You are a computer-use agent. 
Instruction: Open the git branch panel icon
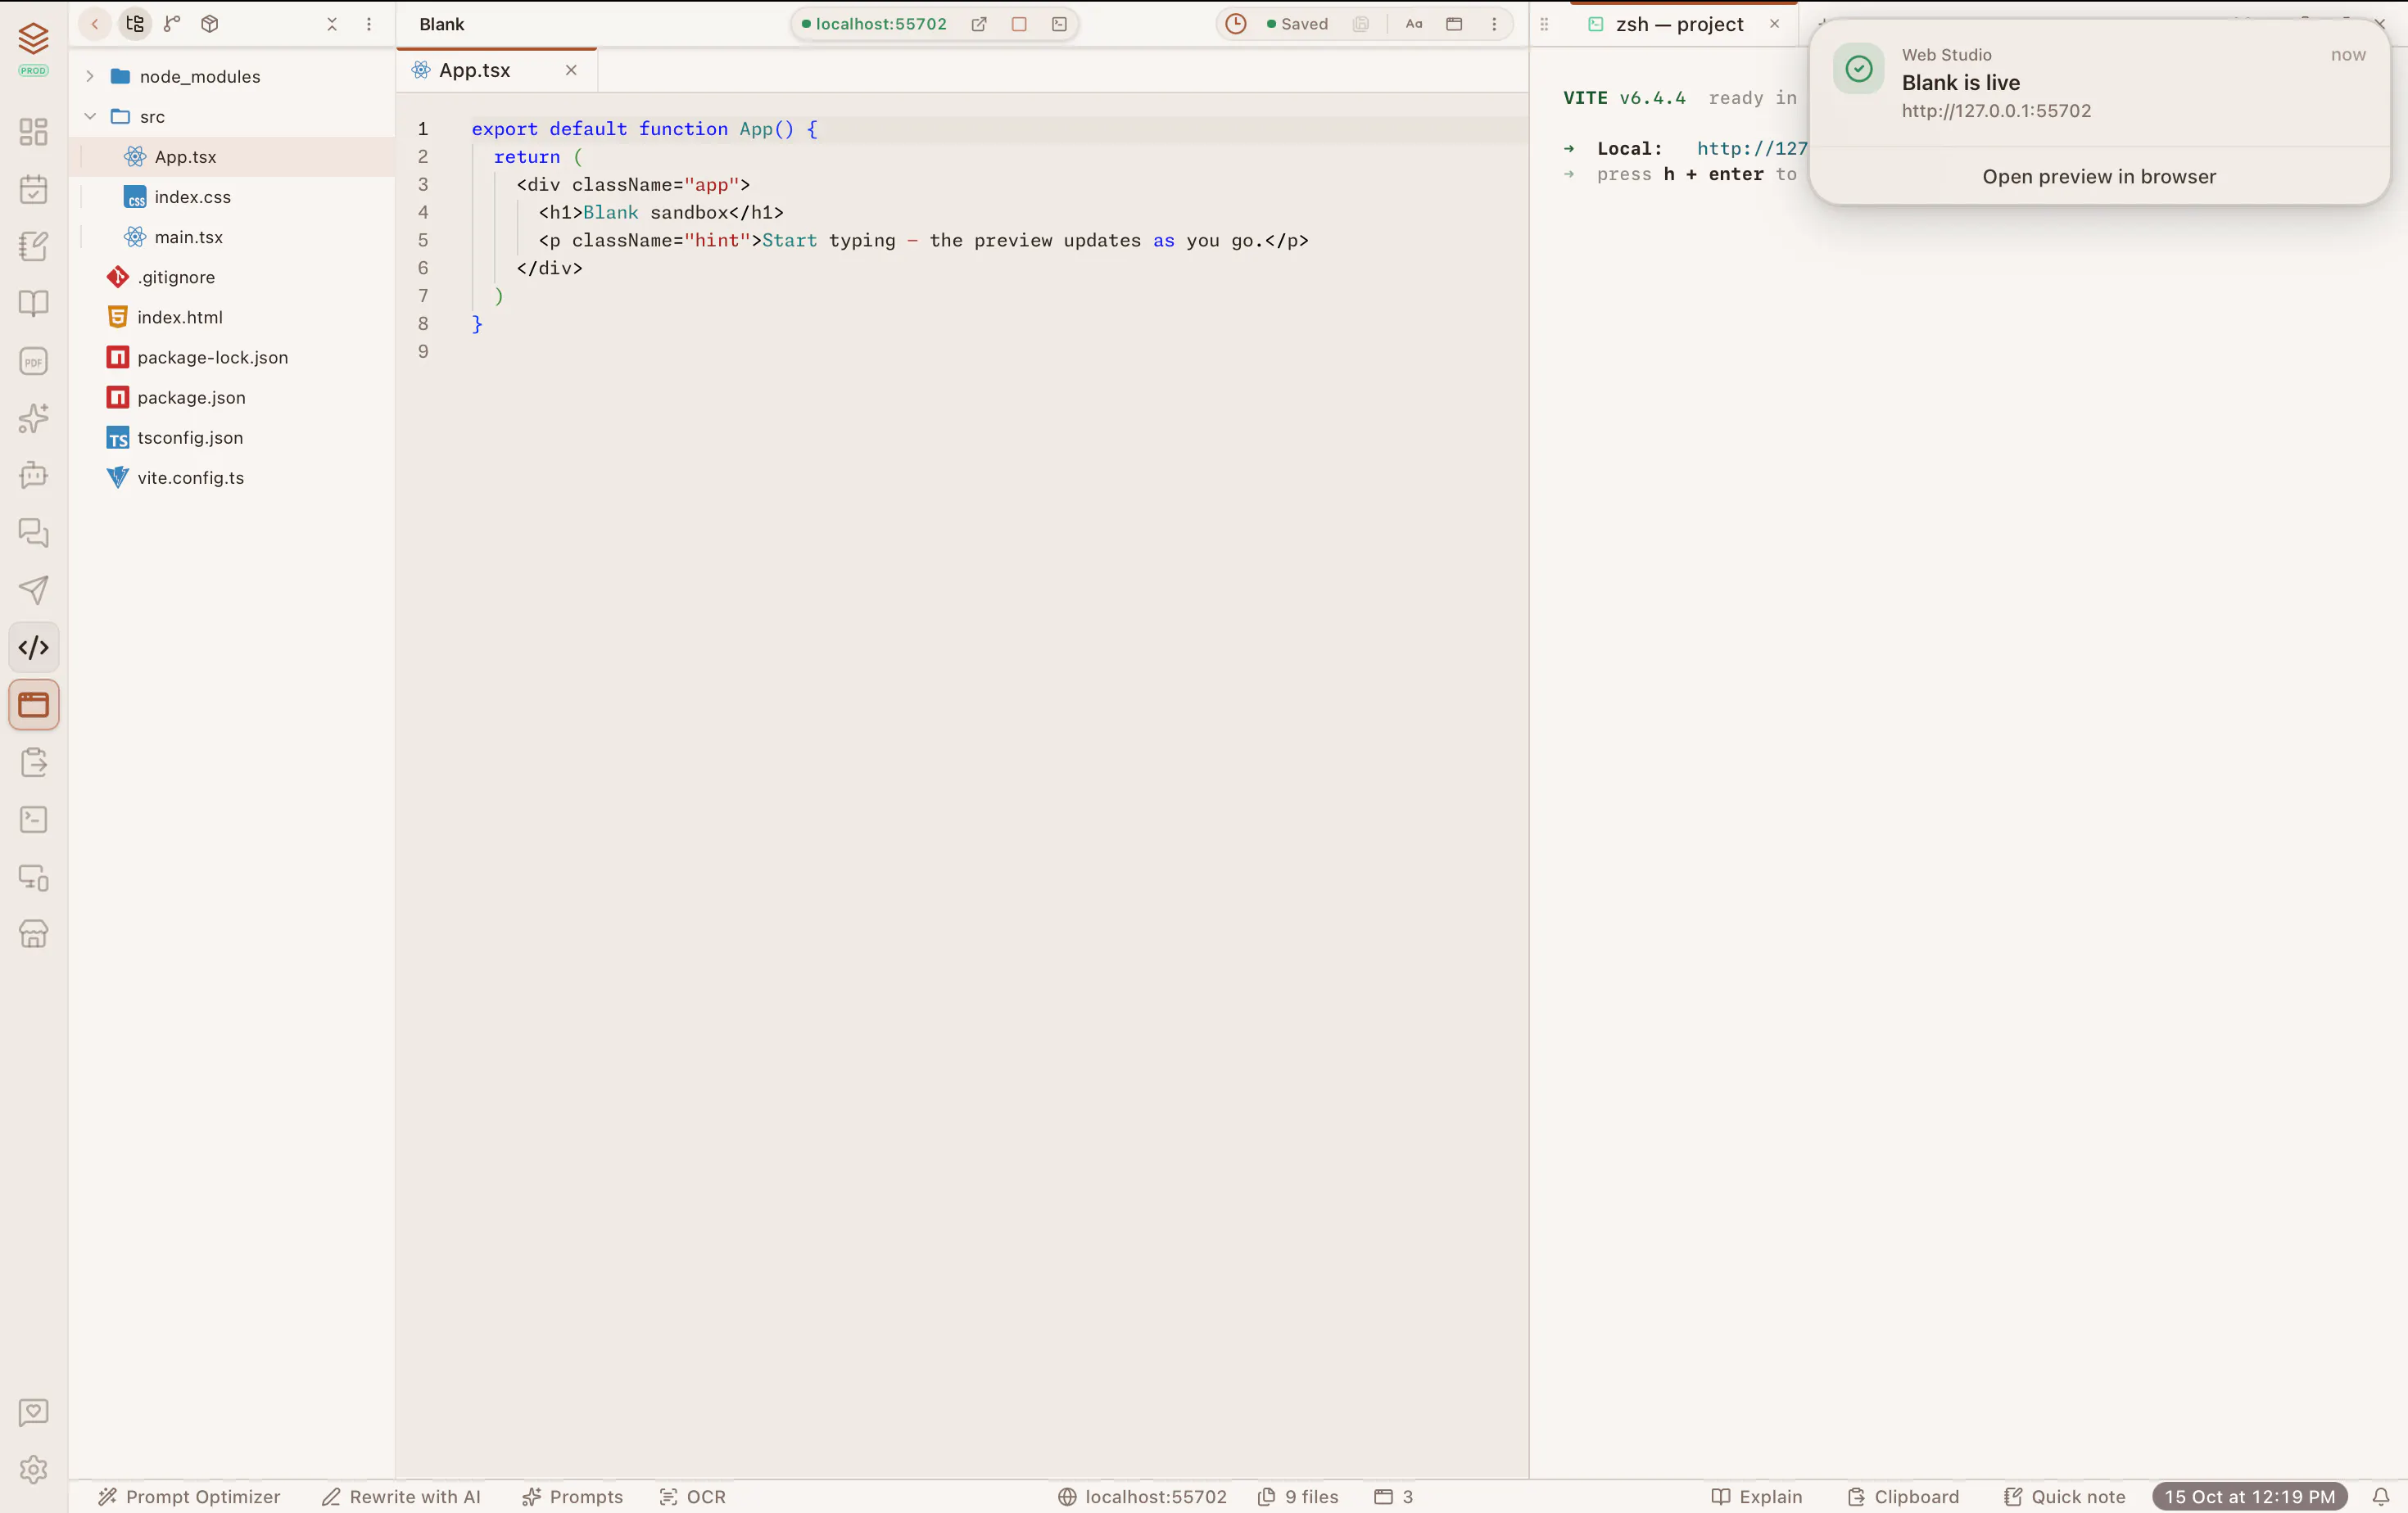point(172,24)
